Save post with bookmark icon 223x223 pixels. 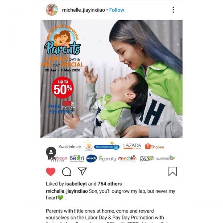pos(173,171)
